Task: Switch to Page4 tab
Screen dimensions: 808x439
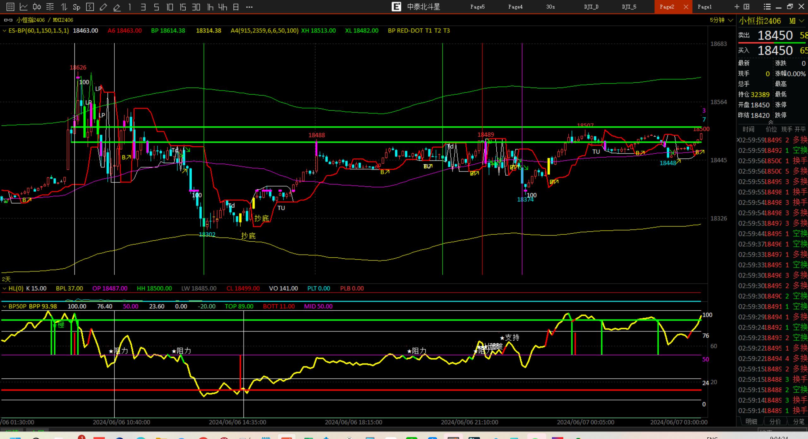Action: (515, 7)
